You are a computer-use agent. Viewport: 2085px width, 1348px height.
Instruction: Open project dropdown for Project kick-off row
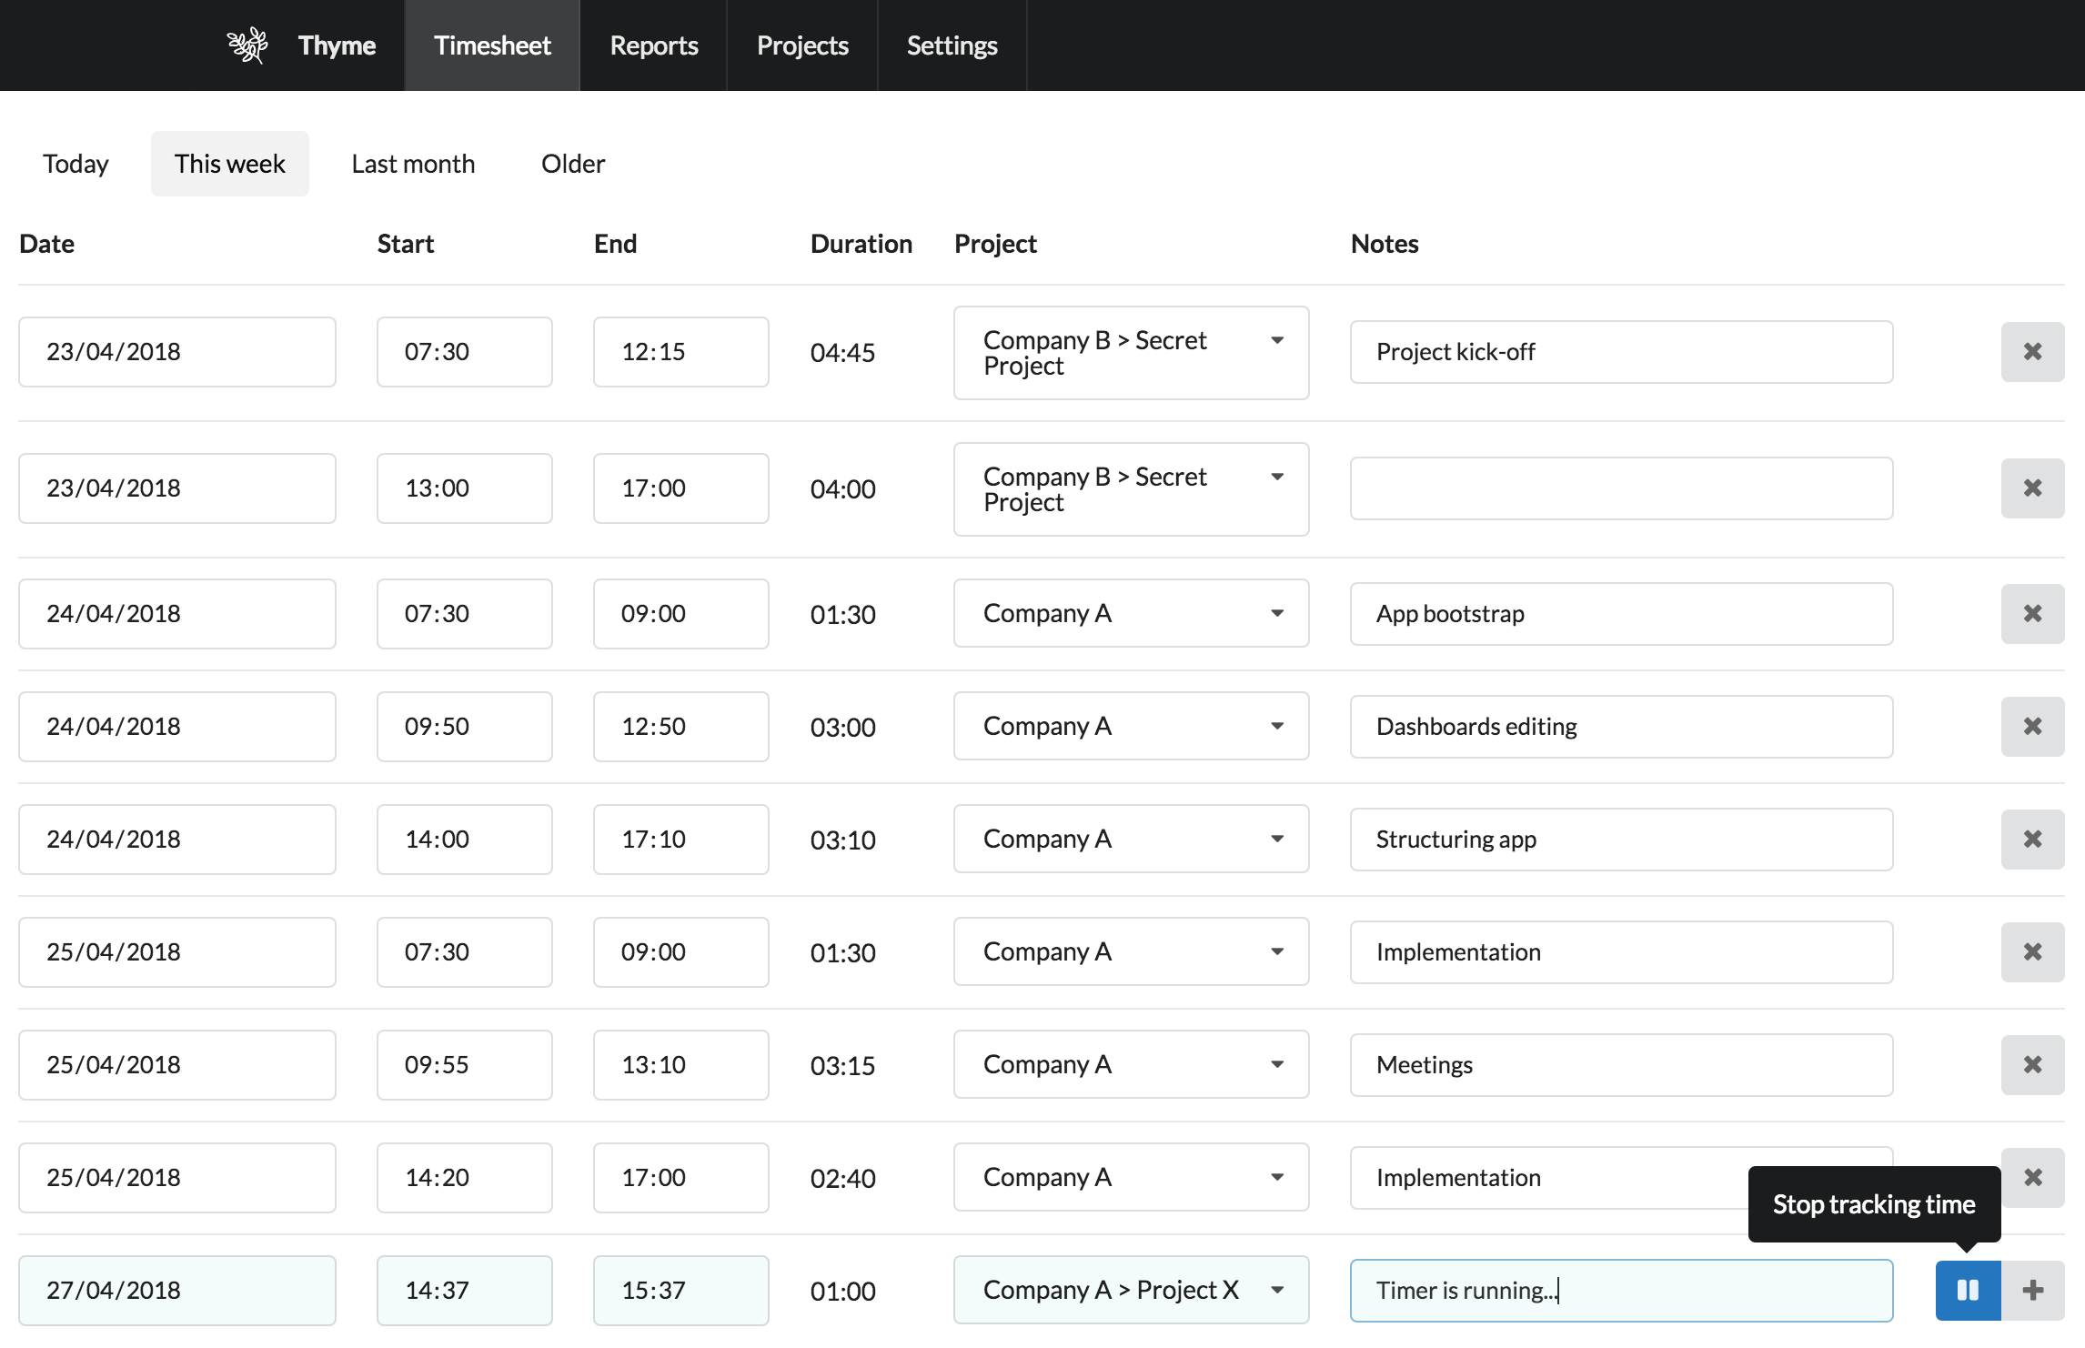[x=1131, y=353]
